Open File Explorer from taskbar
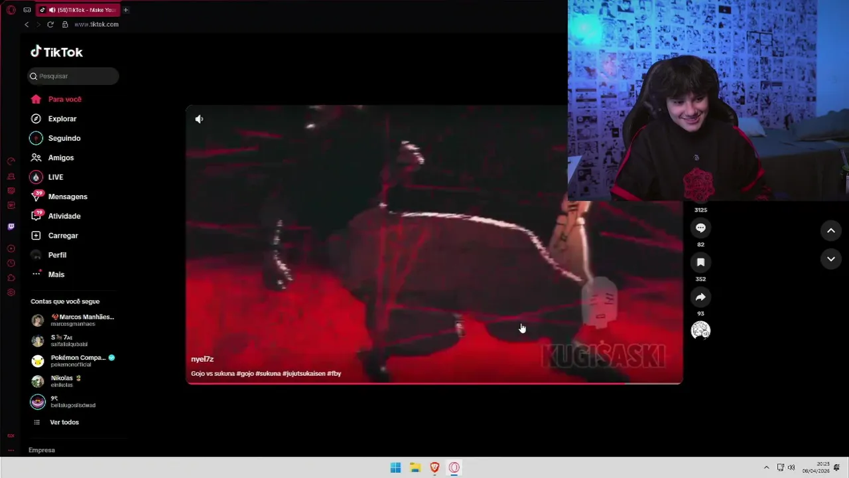The image size is (849, 478). (415, 467)
